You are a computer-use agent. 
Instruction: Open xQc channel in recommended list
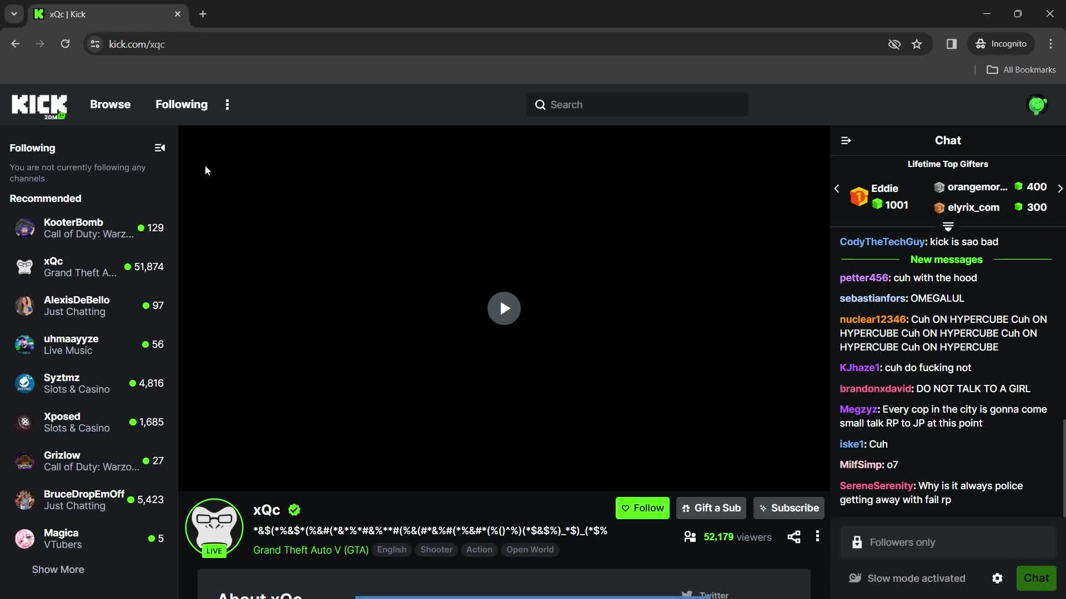(x=89, y=267)
